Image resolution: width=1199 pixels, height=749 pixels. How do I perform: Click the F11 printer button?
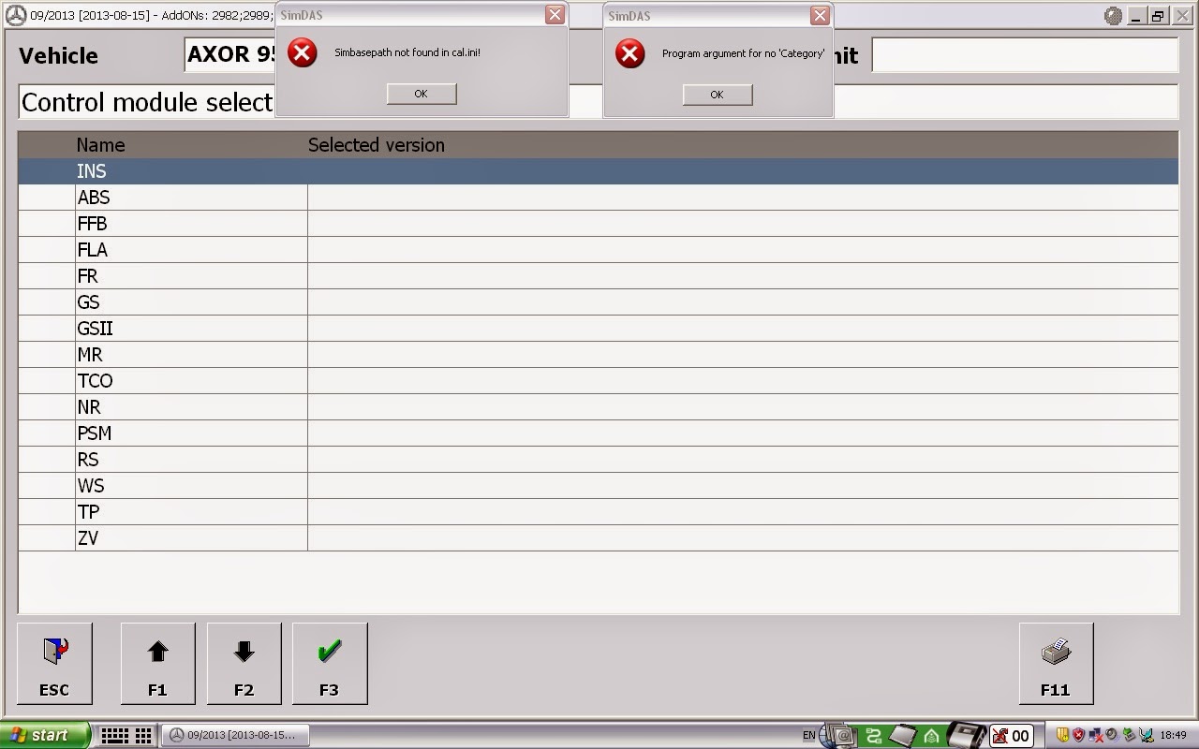1056,663
